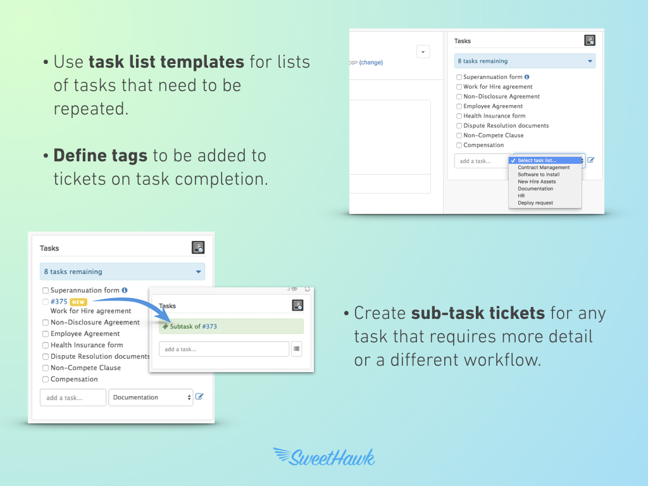Open the Documentation task list dropdown
Screen dimensions: 648x486
(151, 397)
